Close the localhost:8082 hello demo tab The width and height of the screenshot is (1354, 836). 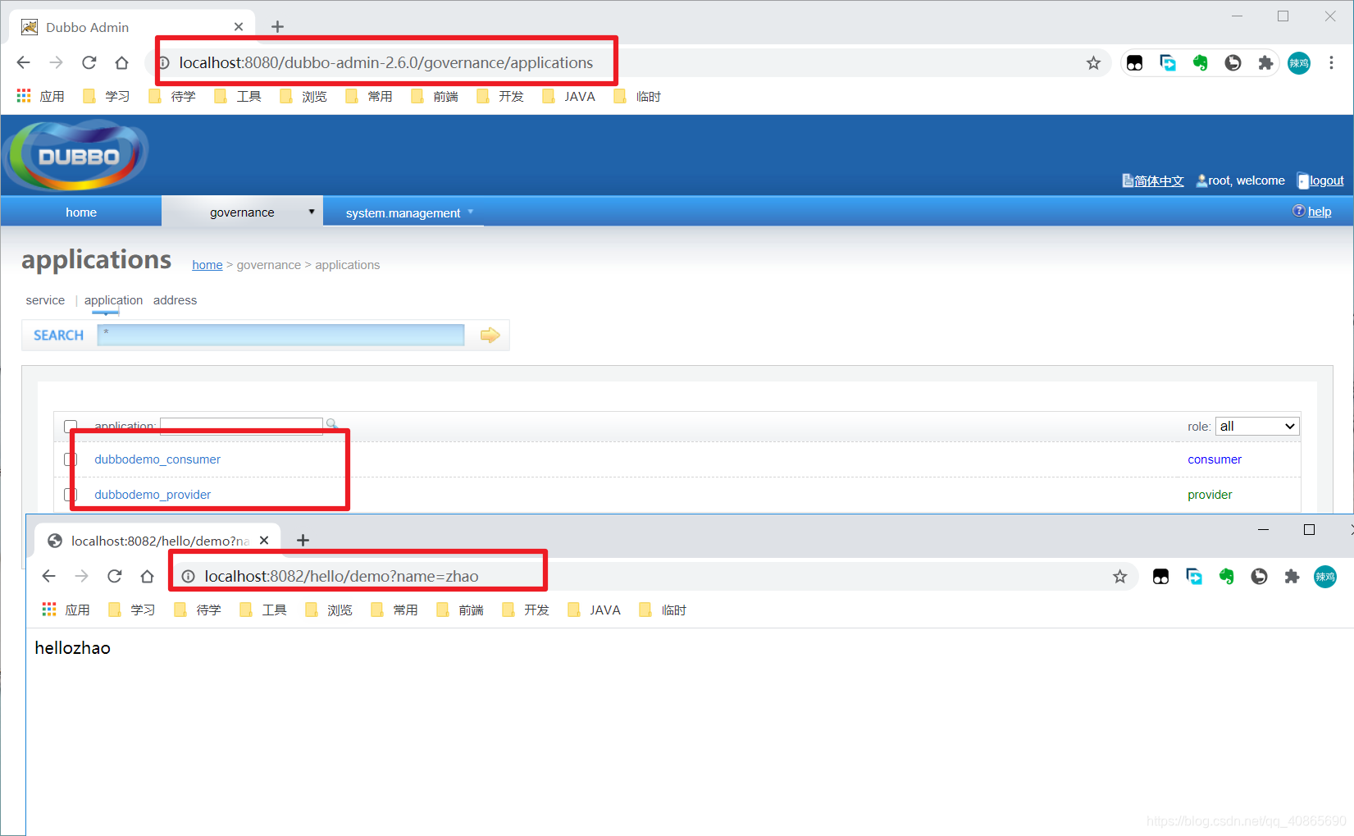(264, 540)
